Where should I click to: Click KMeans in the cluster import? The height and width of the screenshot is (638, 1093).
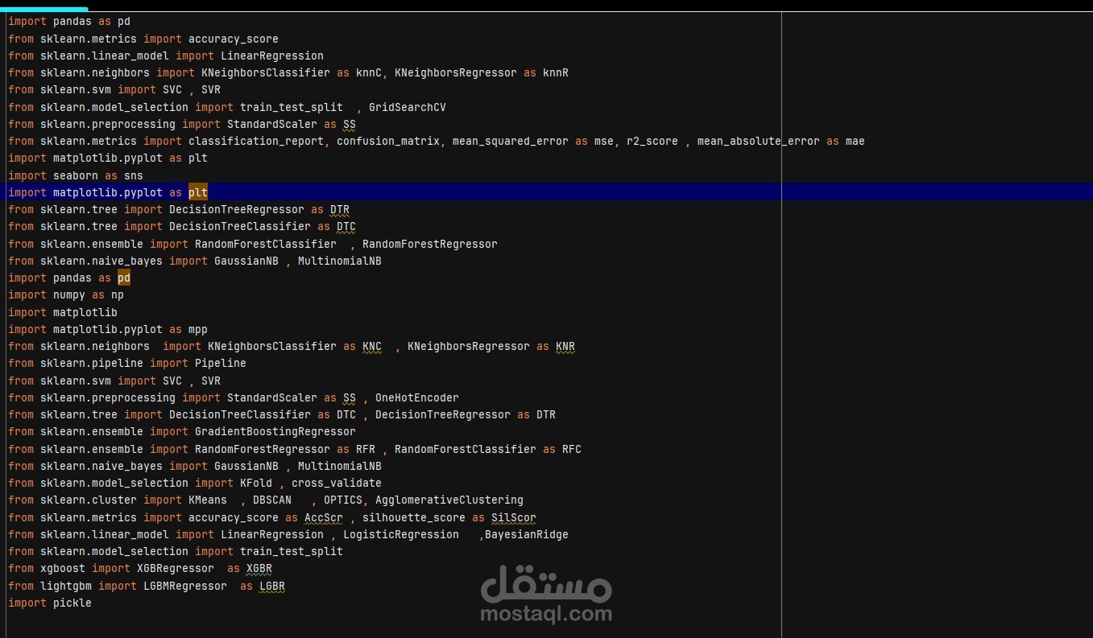(x=208, y=500)
